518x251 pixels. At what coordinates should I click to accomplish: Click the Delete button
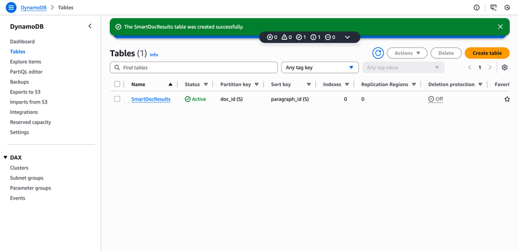446,53
